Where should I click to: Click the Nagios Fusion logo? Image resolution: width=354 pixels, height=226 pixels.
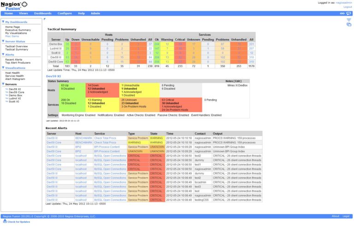click(13, 5)
